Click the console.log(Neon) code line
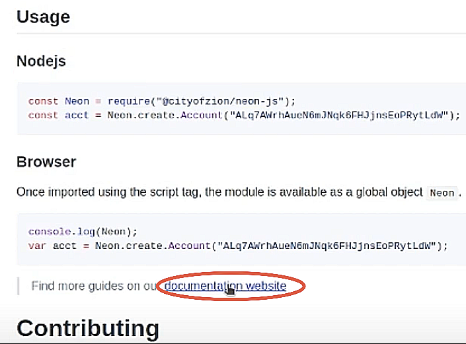The height and width of the screenshot is (344, 466). pyautogui.click(x=83, y=232)
